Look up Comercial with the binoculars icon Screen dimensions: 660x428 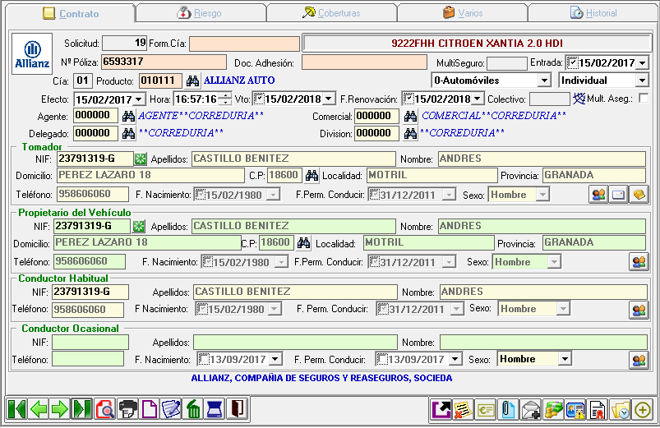coord(410,116)
